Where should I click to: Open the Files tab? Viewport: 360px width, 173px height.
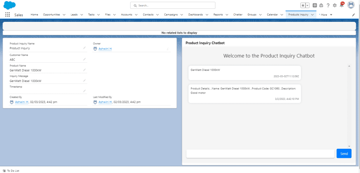108,14
